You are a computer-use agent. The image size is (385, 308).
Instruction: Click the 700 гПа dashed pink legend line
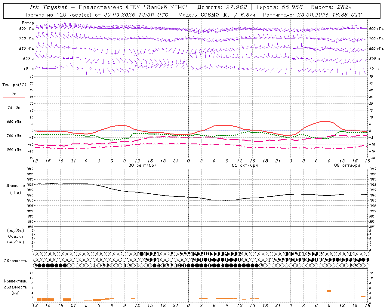click(13, 139)
